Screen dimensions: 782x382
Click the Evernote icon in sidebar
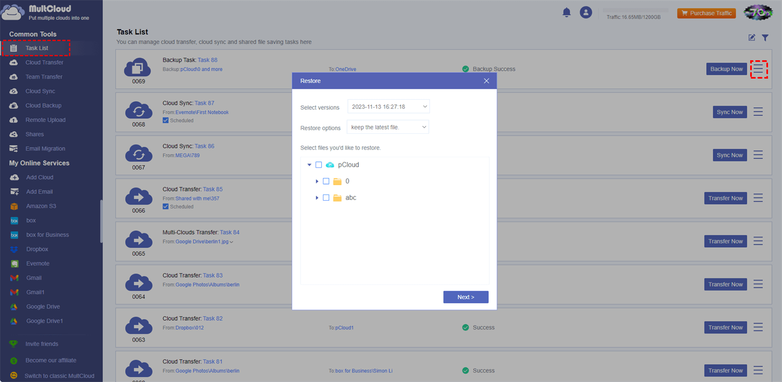pos(14,264)
